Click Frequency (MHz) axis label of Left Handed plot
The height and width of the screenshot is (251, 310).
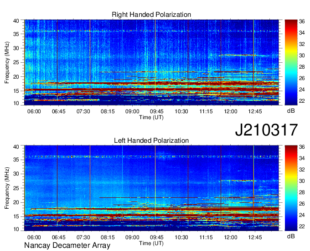tap(7, 188)
